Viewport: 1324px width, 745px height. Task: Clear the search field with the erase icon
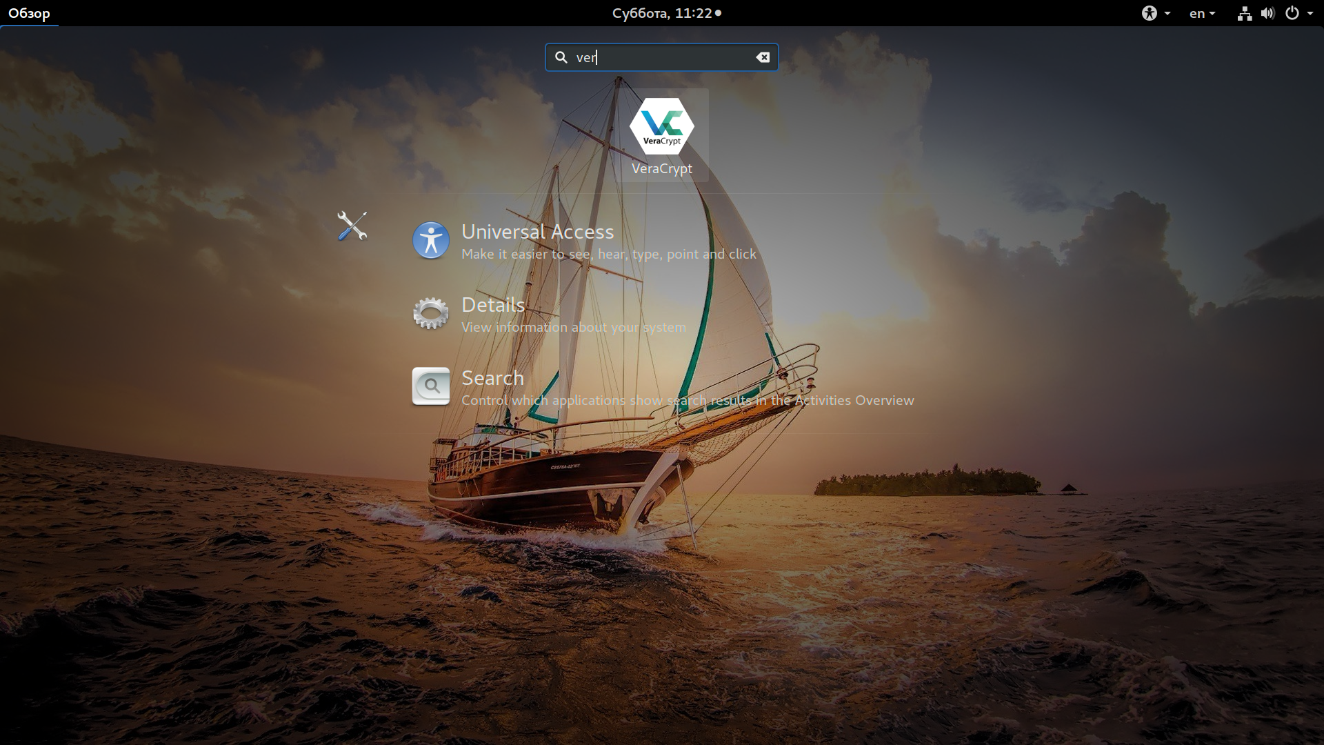click(x=763, y=57)
